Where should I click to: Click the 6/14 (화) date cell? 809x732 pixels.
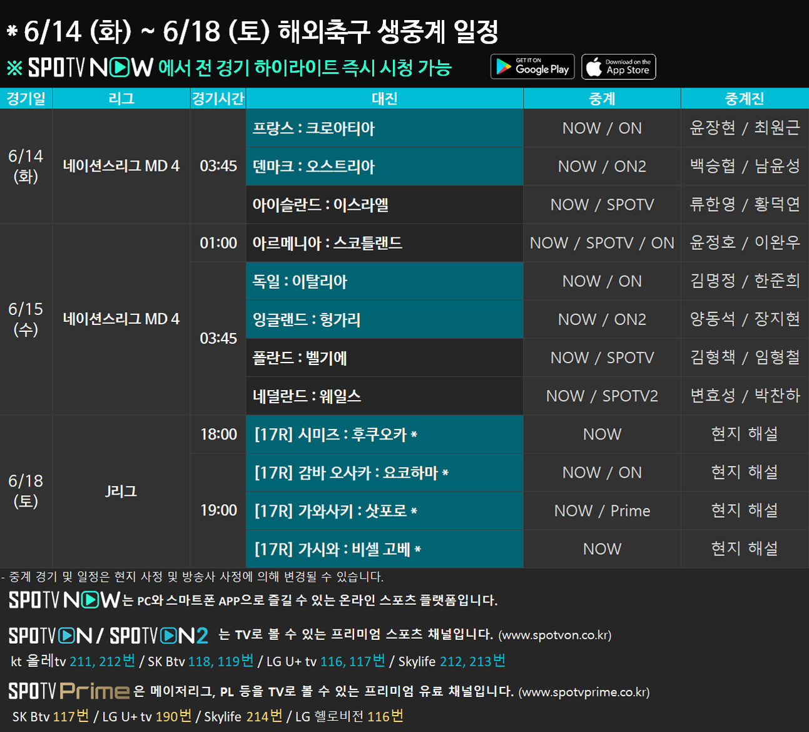(x=26, y=166)
